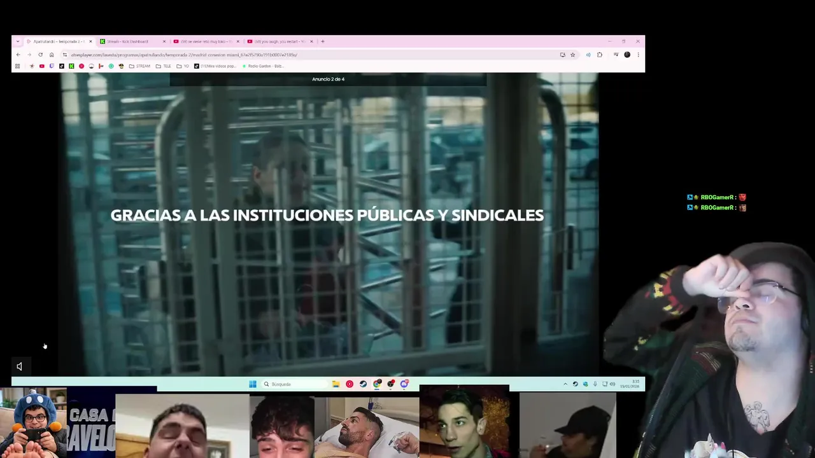Open the red circular taskbar app icon
This screenshot has width=815, height=458.
coord(350,384)
